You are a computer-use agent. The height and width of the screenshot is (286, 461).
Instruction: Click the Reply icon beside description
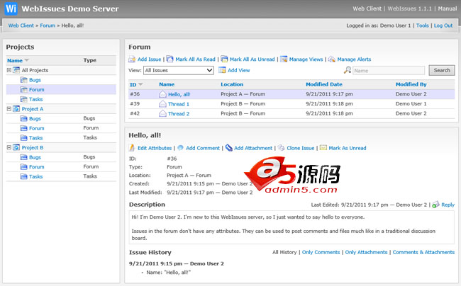click(435, 205)
